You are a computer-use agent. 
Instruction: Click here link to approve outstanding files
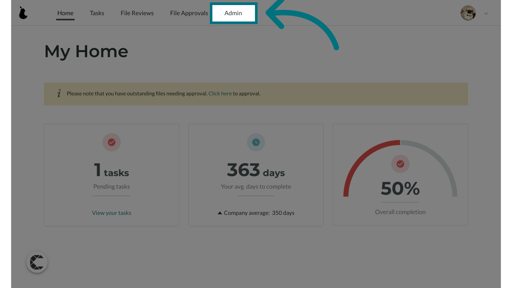[x=220, y=94]
